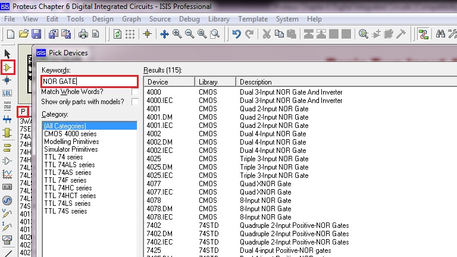Click the P pick devices button

pos(23,112)
